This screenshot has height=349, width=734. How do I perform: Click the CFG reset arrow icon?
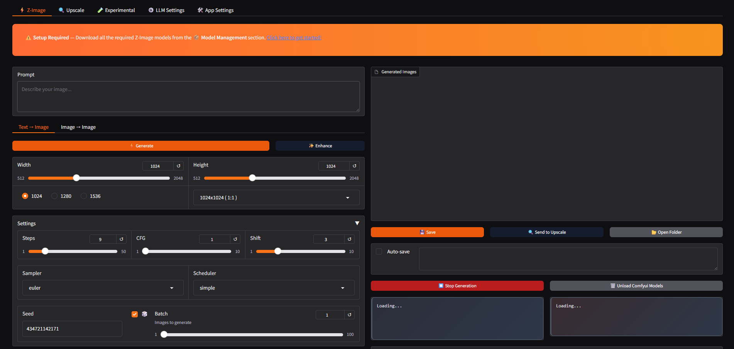235,239
